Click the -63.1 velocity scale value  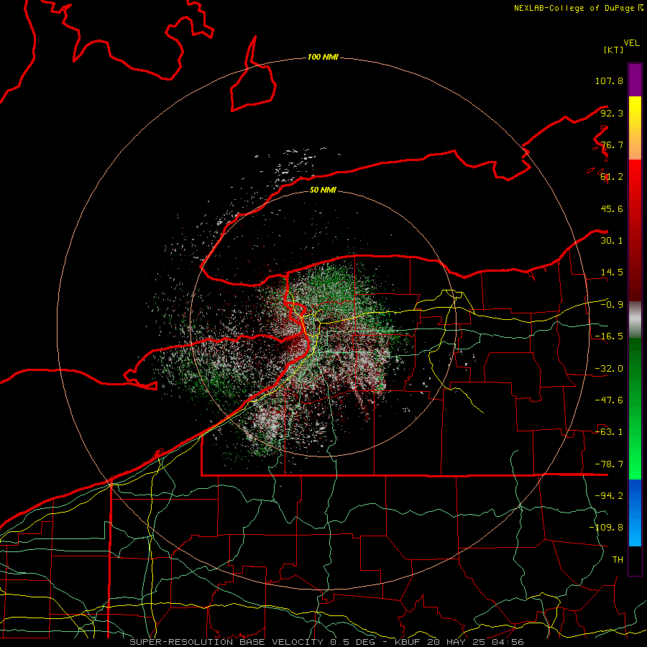point(609,432)
